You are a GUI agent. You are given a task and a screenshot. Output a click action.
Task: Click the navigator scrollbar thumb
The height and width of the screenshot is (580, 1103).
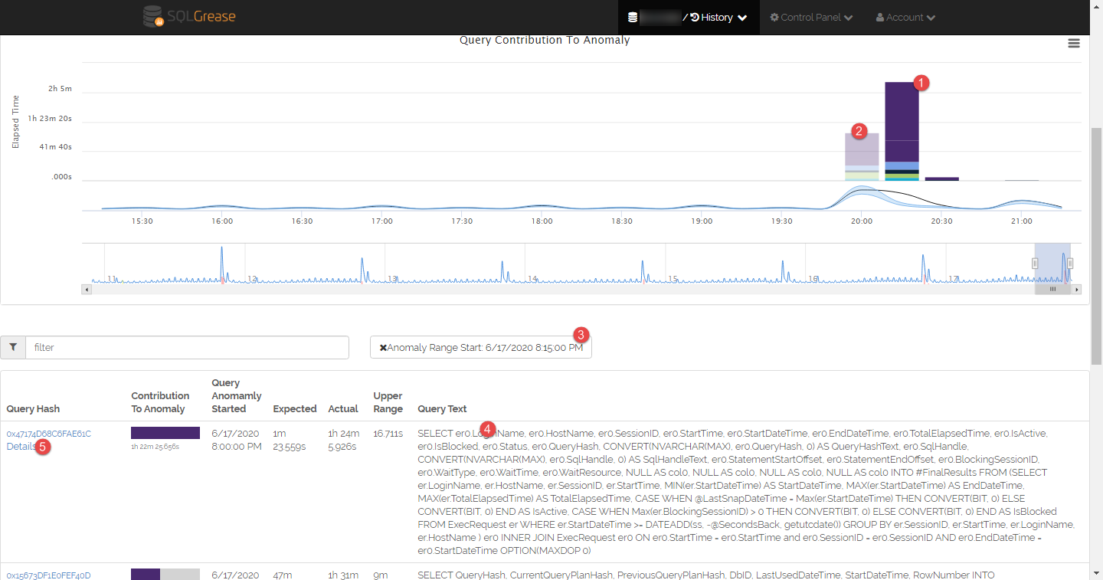[x=1053, y=290]
